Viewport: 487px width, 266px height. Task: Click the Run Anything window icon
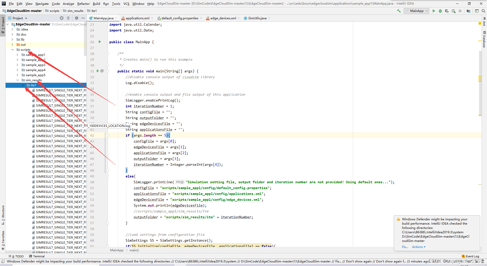(x=477, y=11)
